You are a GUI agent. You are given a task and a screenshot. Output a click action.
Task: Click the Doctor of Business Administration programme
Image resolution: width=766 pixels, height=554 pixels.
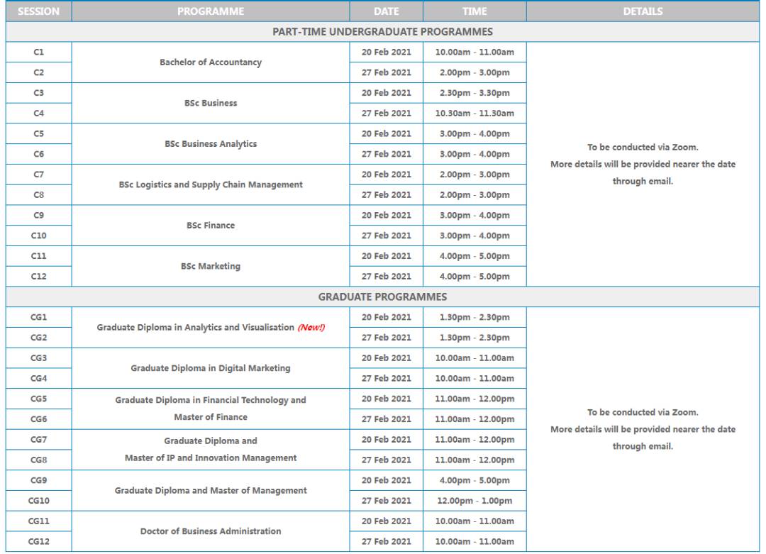point(211,531)
